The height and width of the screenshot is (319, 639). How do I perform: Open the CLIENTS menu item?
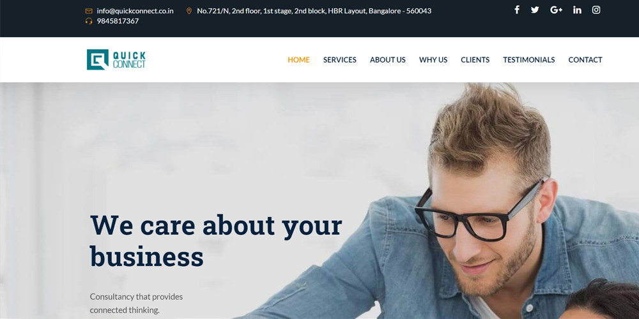(475, 60)
